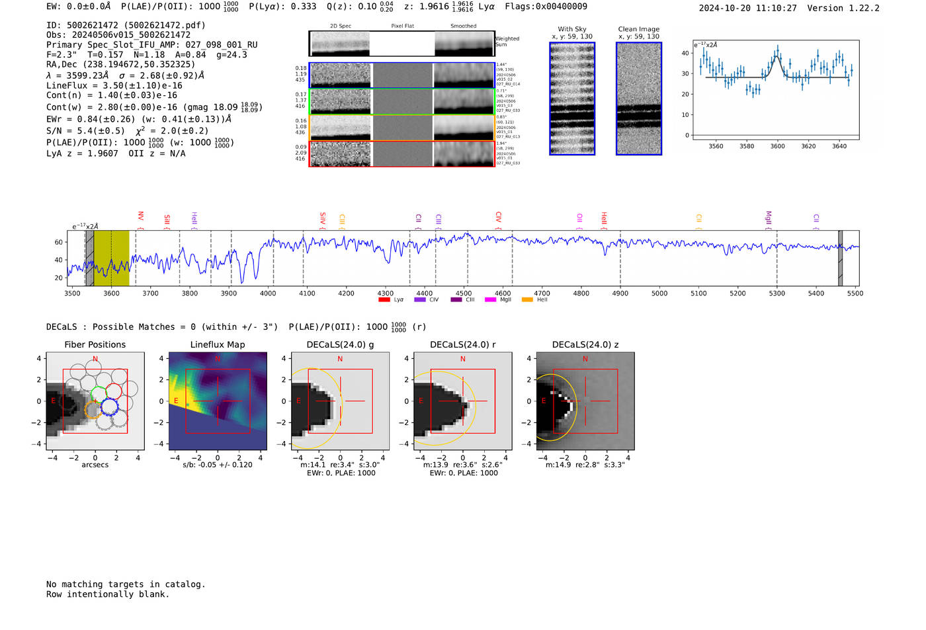The width and height of the screenshot is (926, 630).
Task: Select the m:13.9 re:3.6" s:2.6" caption
Action: coord(463,465)
